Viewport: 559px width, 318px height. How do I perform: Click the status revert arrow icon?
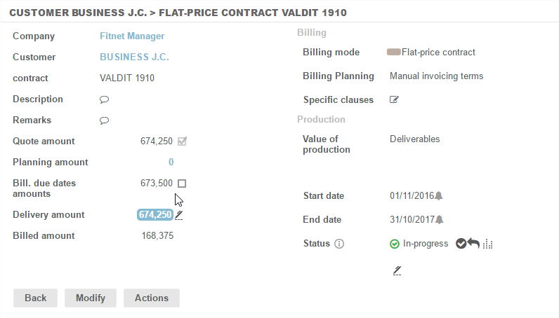pyautogui.click(x=473, y=244)
